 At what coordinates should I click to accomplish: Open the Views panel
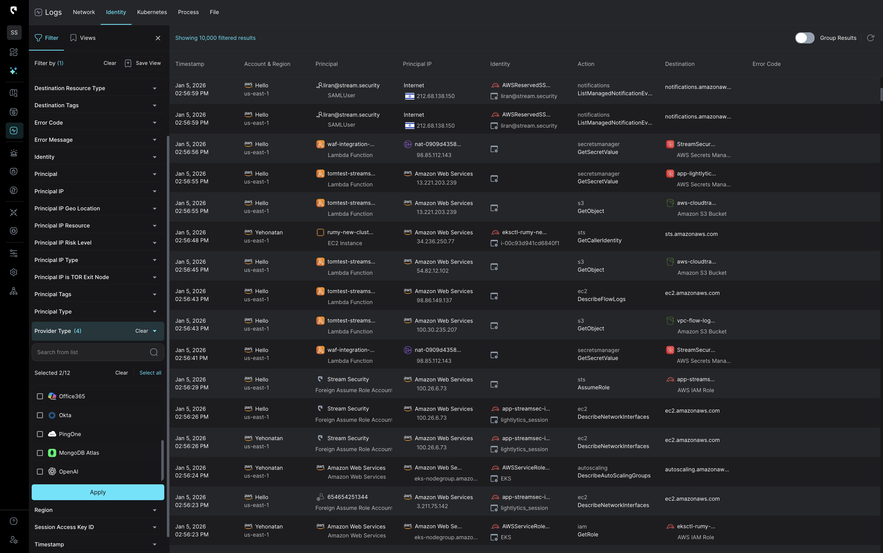tap(83, 38)
